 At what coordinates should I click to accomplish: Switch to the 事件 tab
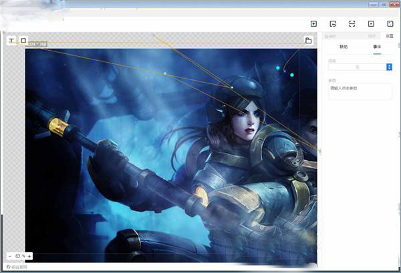point(377,47)
